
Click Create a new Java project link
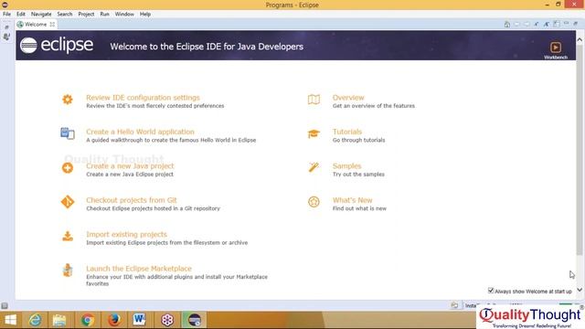130,166
